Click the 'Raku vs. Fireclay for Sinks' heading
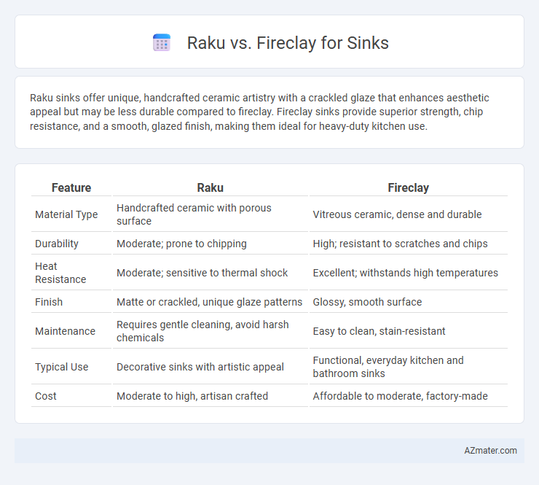 pyautogui.click(x=288, y=43)
